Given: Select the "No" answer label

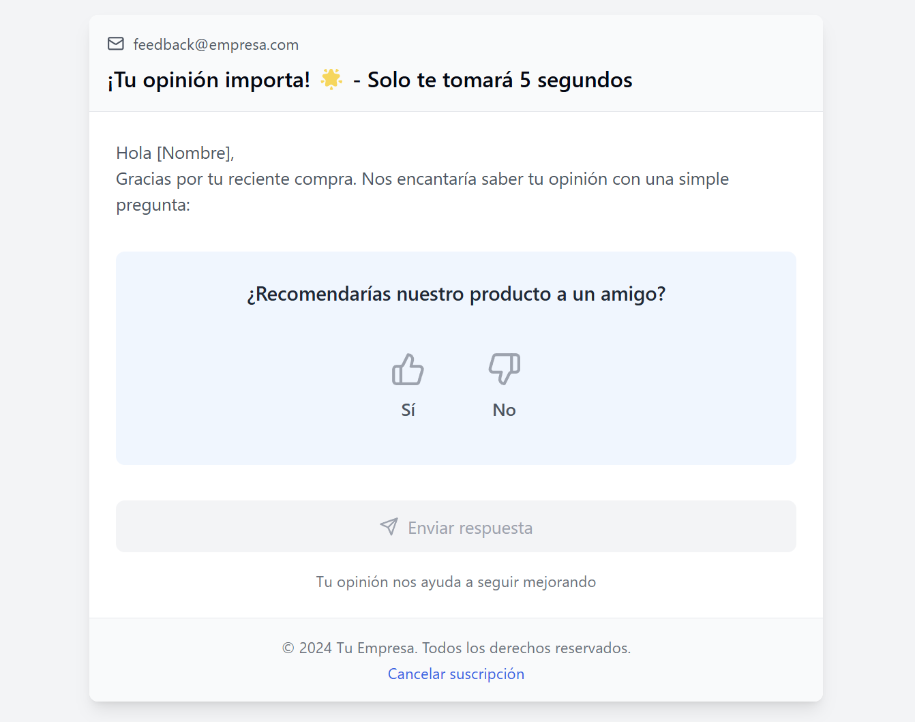Looking at the screenshot, I should [x=505, y=410].
